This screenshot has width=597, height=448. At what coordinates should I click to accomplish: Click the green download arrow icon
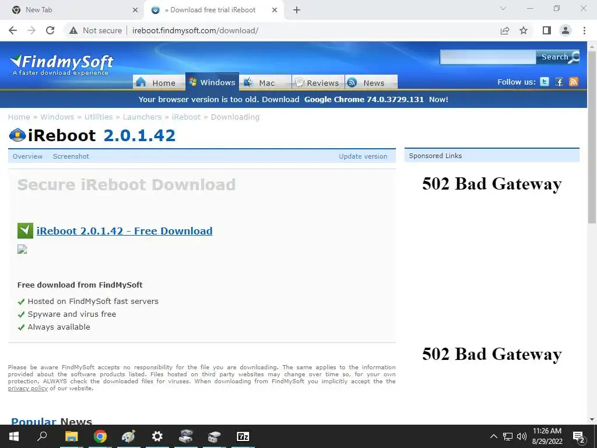(x=25, y=230)
